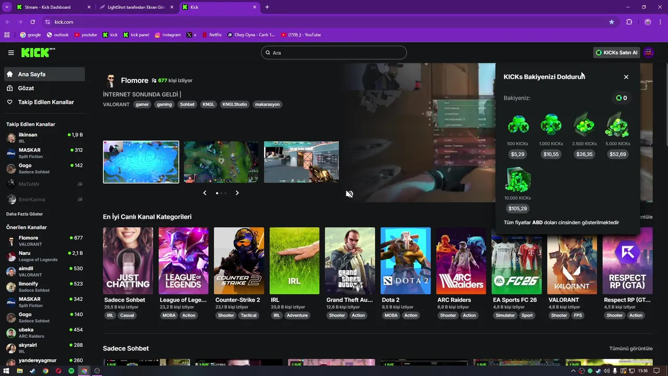
Task: Click the KICKs Satın Al button
Action: [616, 53]
